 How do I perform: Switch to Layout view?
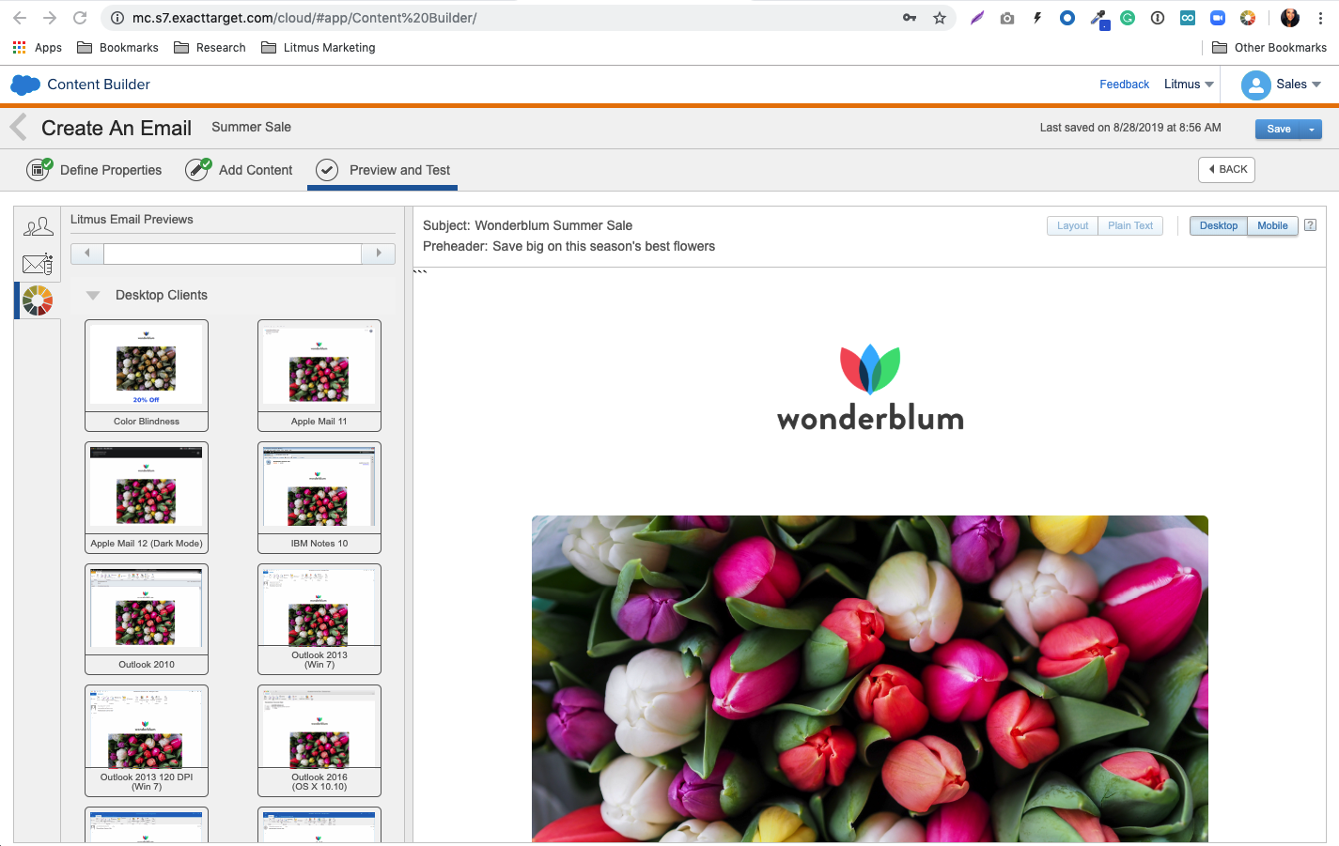coord(1072,225)
